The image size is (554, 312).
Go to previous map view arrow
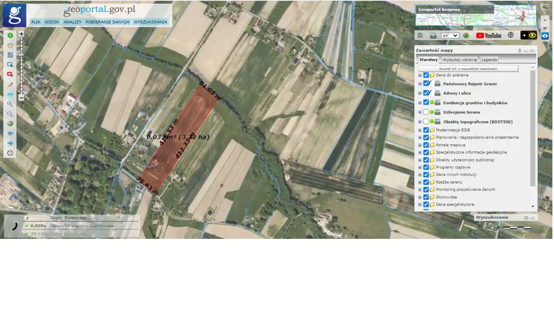pos(10,133)
